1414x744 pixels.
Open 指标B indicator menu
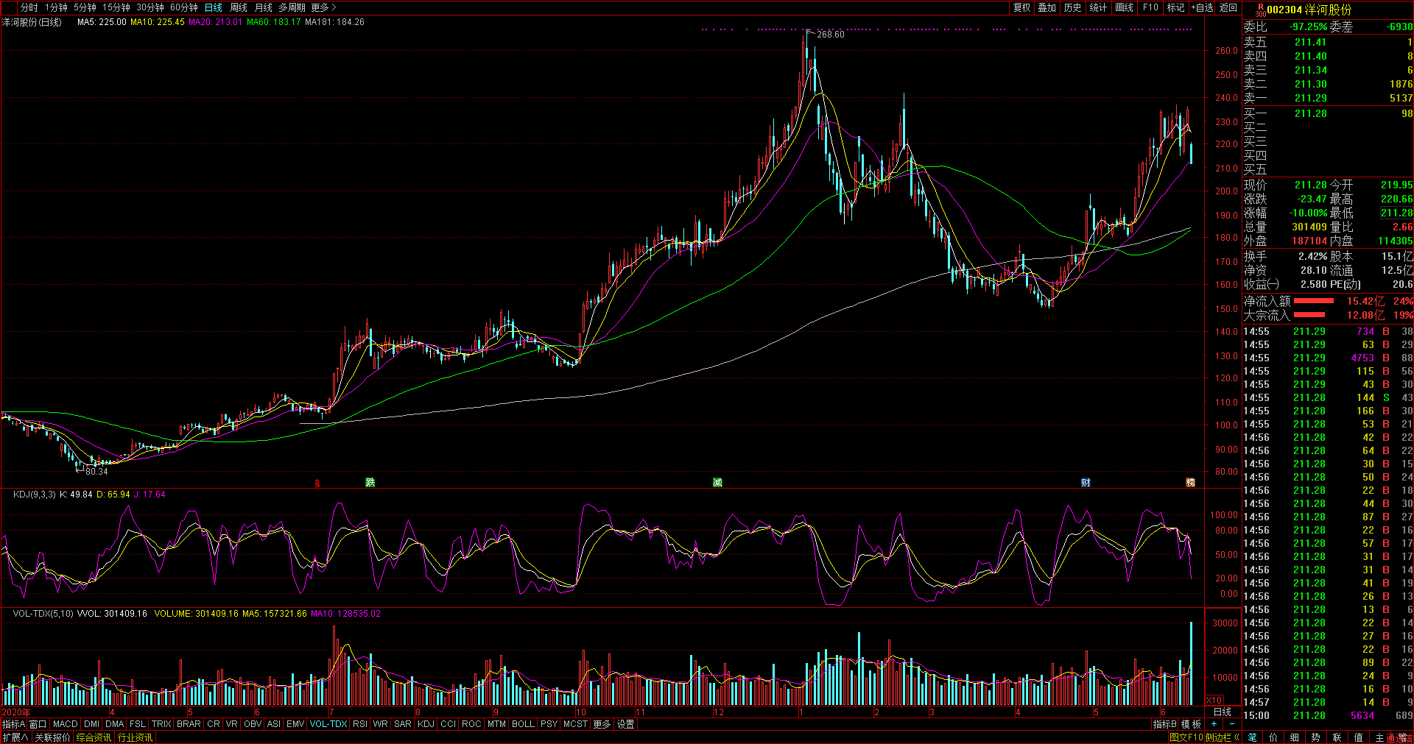1165,724
